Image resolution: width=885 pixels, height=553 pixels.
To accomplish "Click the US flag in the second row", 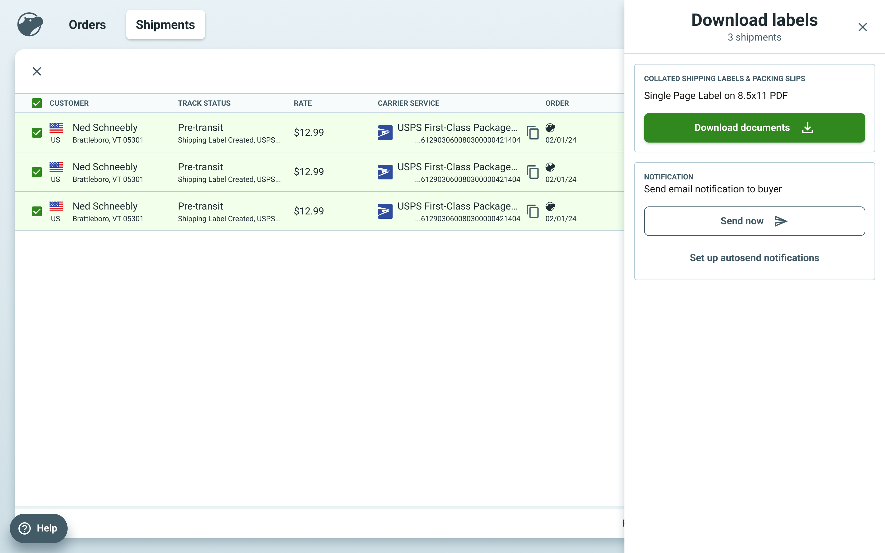I will coord(56,167).
